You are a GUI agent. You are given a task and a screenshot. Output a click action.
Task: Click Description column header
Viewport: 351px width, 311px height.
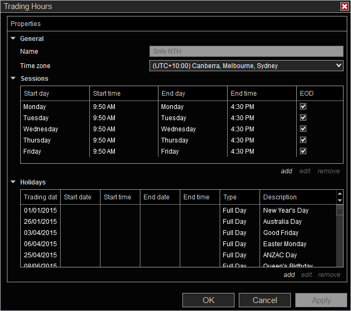298,197
